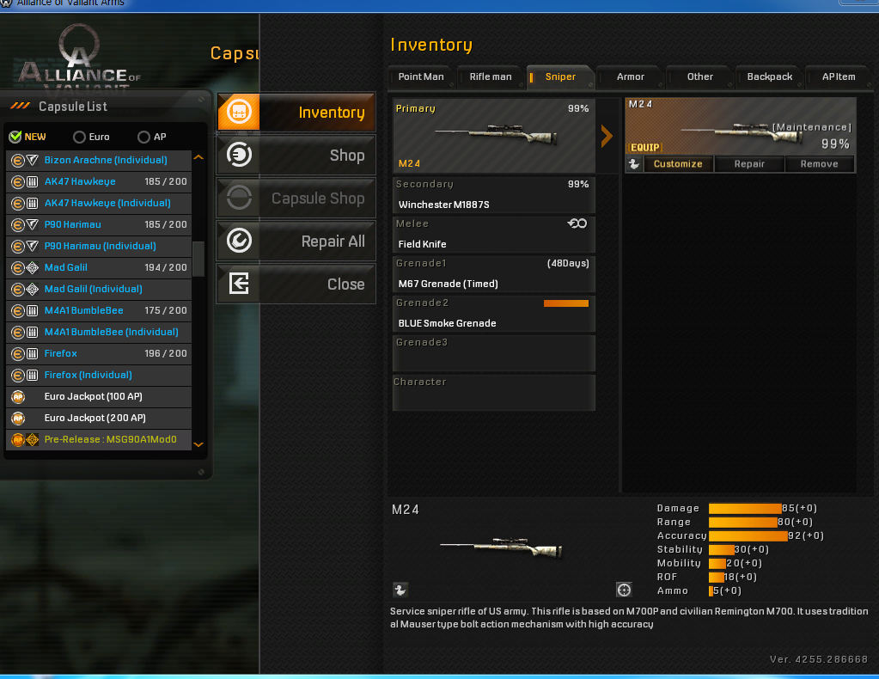The width and height of the screenshot is (879, 679).
Task: Click the infinity durability icon on Melee
Action: (577, 223)
